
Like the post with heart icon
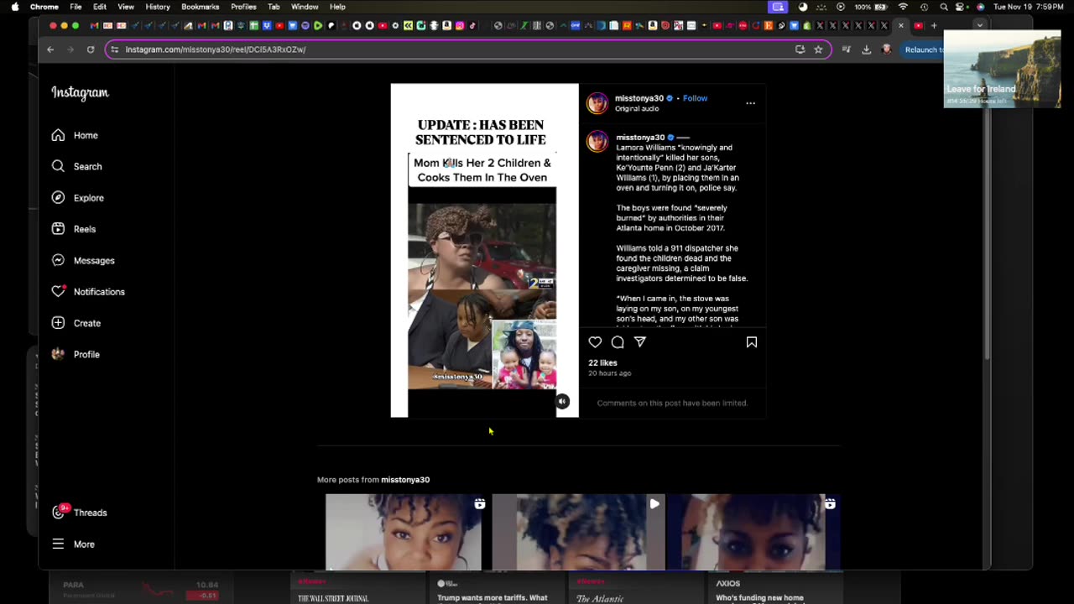(x=595, y=342)
